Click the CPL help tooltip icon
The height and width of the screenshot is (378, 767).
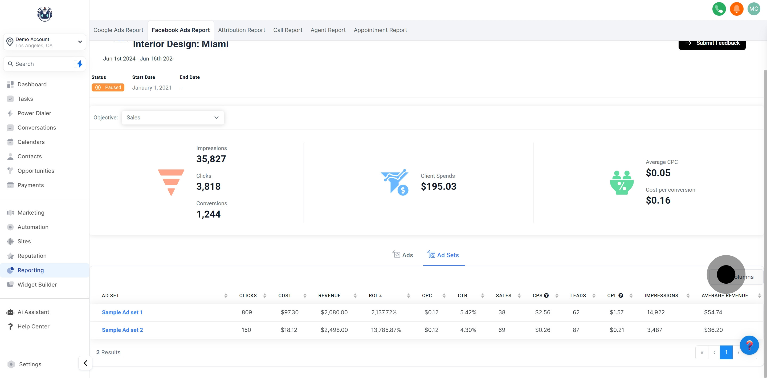coord(621,295)
